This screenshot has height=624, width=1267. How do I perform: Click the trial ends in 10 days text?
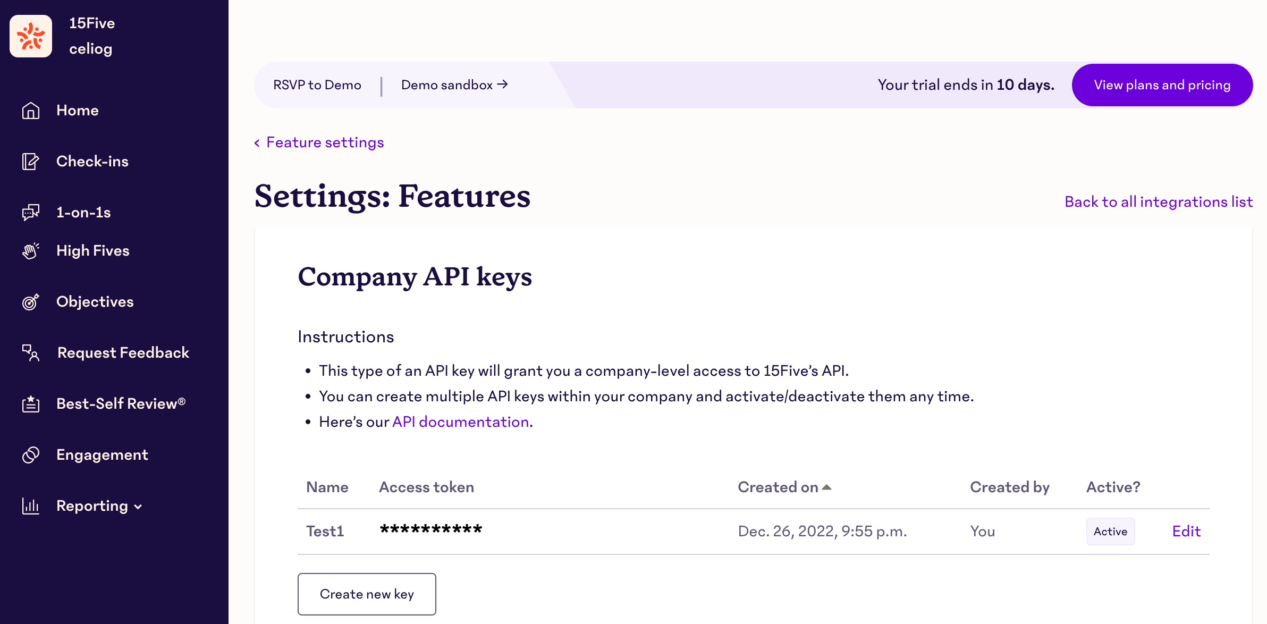point(966,85)
